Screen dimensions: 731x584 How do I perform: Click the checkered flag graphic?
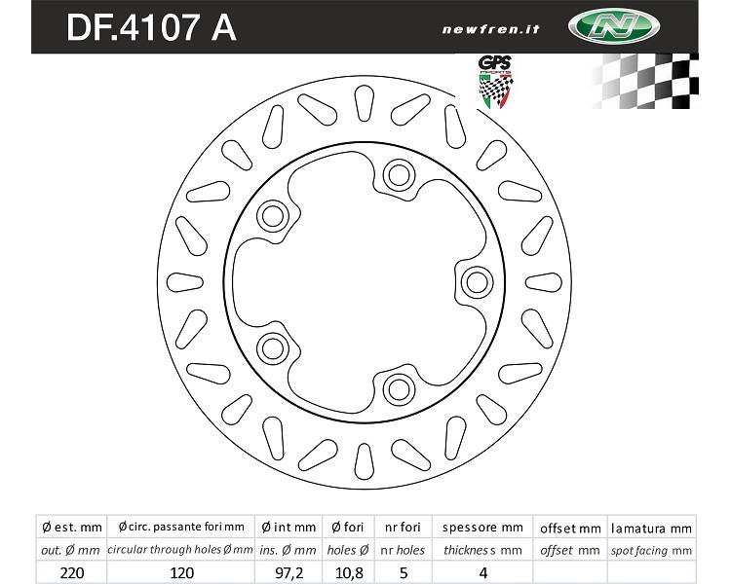645,81
